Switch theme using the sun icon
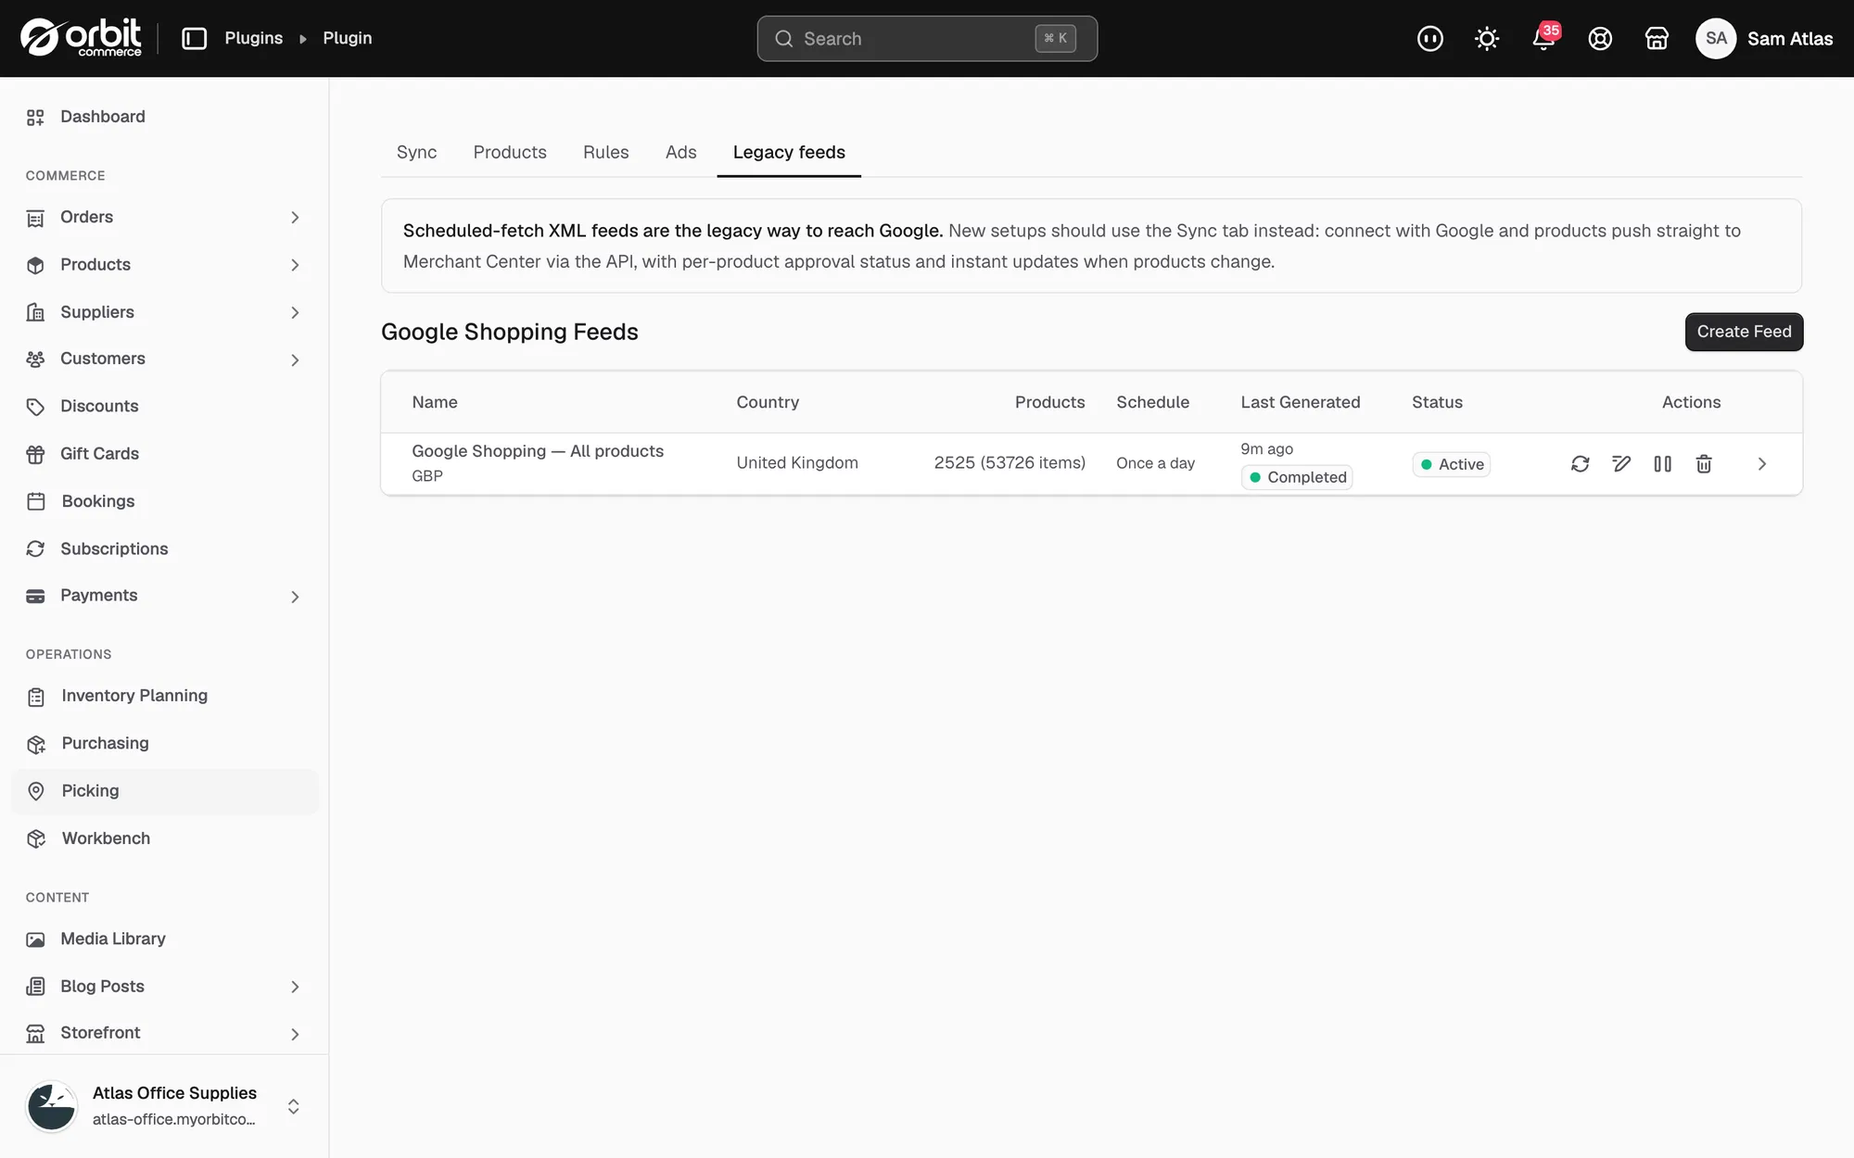 coord(1487,38)
